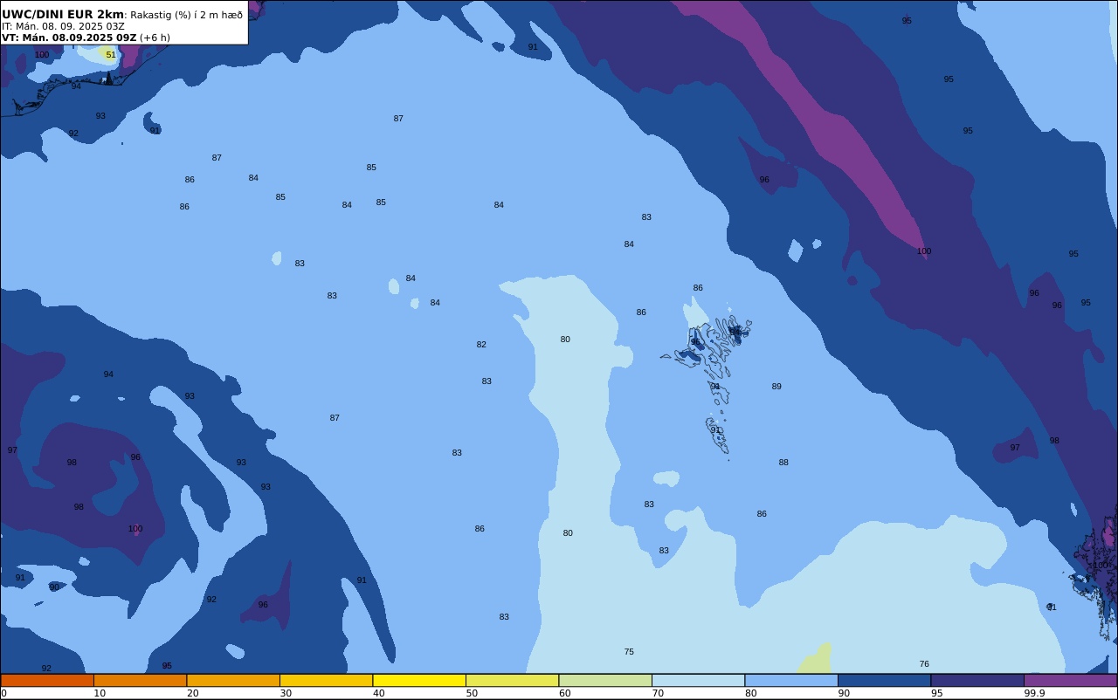Select the purple above-99.9 legend segment

(1070, 680)
